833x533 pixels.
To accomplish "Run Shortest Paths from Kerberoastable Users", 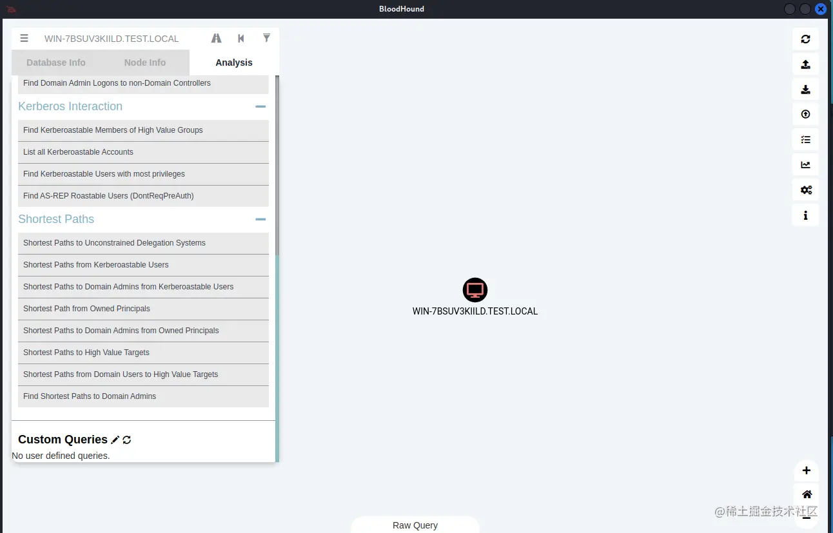I will [143, 265].
